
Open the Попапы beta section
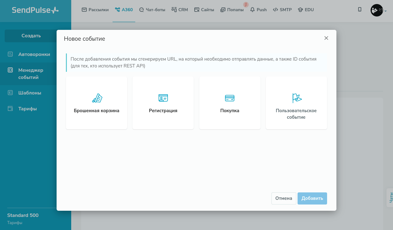[232, 10]
